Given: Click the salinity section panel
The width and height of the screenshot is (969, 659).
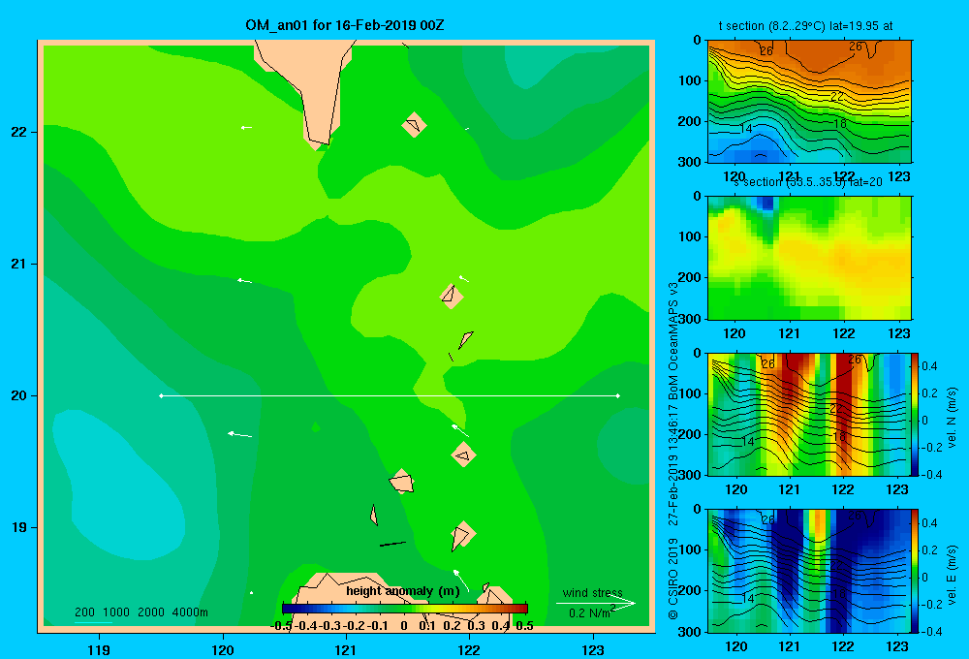Looking at the screenshot, I should coord(809,258).
